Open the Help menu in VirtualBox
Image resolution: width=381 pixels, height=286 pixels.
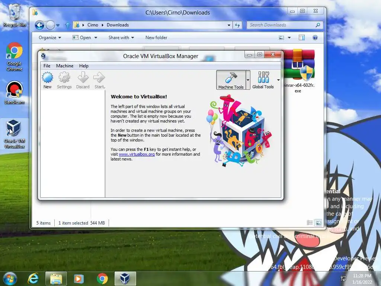84,66
